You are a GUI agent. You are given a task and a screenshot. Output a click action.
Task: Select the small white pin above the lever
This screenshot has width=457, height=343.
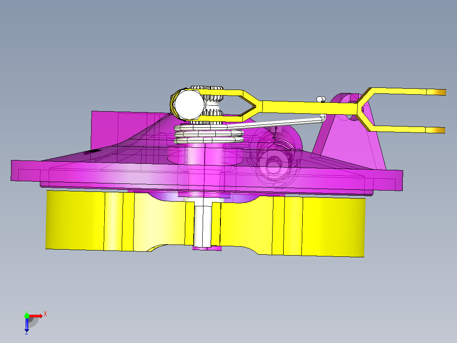pyautogui.click(x=321, y=99)
